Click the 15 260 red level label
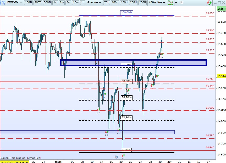 [x=210, y=79]
